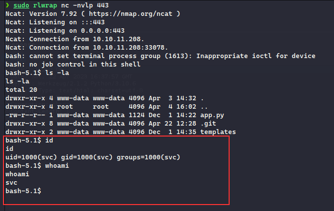Image resolution: width=334 pixels, height=211 pixels.
Task: Click the 'total 20' output line
Action: 21,90
